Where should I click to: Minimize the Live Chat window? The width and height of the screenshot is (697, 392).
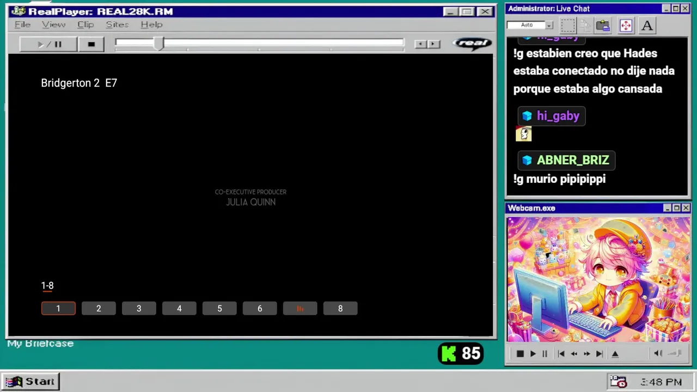(x=666, y=9)
